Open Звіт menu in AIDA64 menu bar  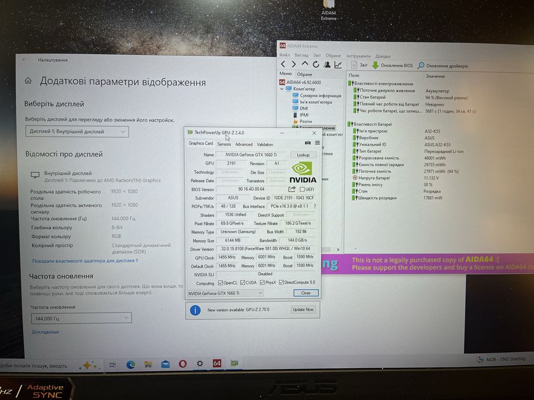tap(317, 55)
